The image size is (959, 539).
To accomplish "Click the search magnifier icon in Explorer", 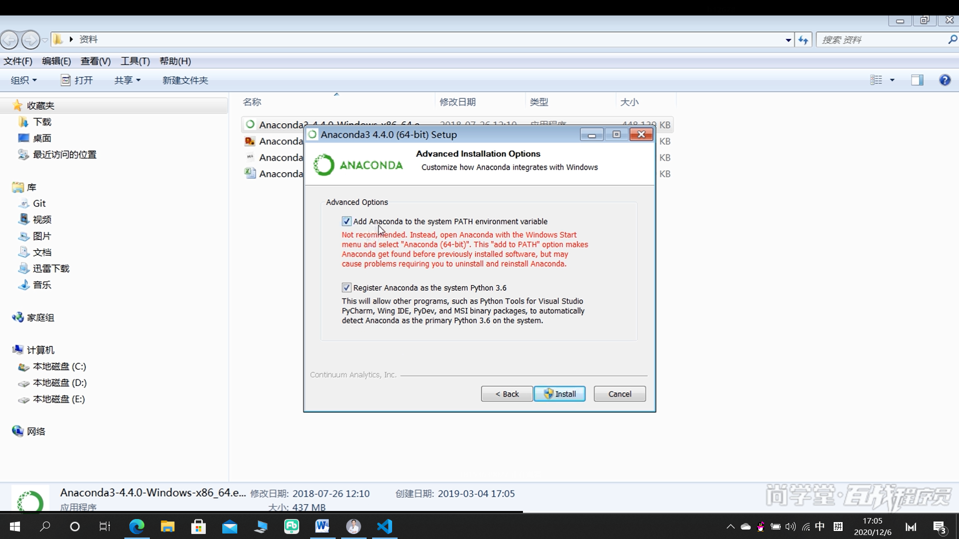I will pos(953,39).
